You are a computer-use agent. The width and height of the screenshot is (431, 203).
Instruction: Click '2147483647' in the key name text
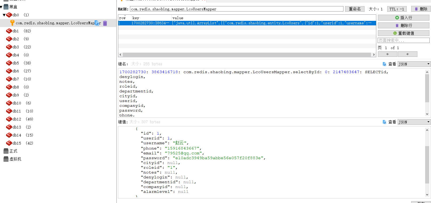pos(346,72)
